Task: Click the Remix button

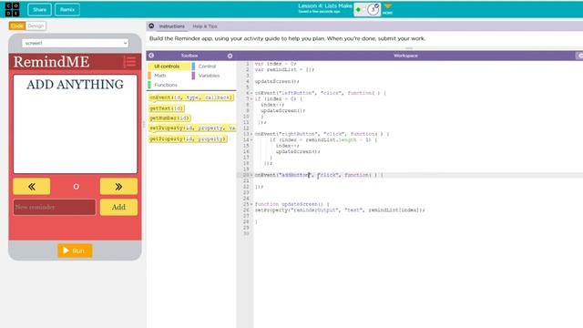Action: [67, 10]
